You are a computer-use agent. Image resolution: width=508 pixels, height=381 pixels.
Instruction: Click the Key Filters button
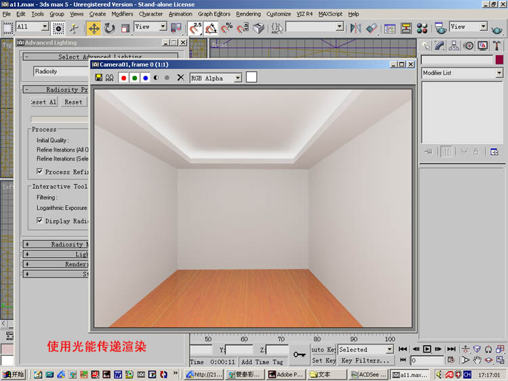[366, 360]
